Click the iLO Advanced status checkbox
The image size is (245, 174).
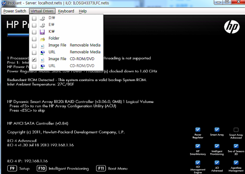(x=217, y=163)
